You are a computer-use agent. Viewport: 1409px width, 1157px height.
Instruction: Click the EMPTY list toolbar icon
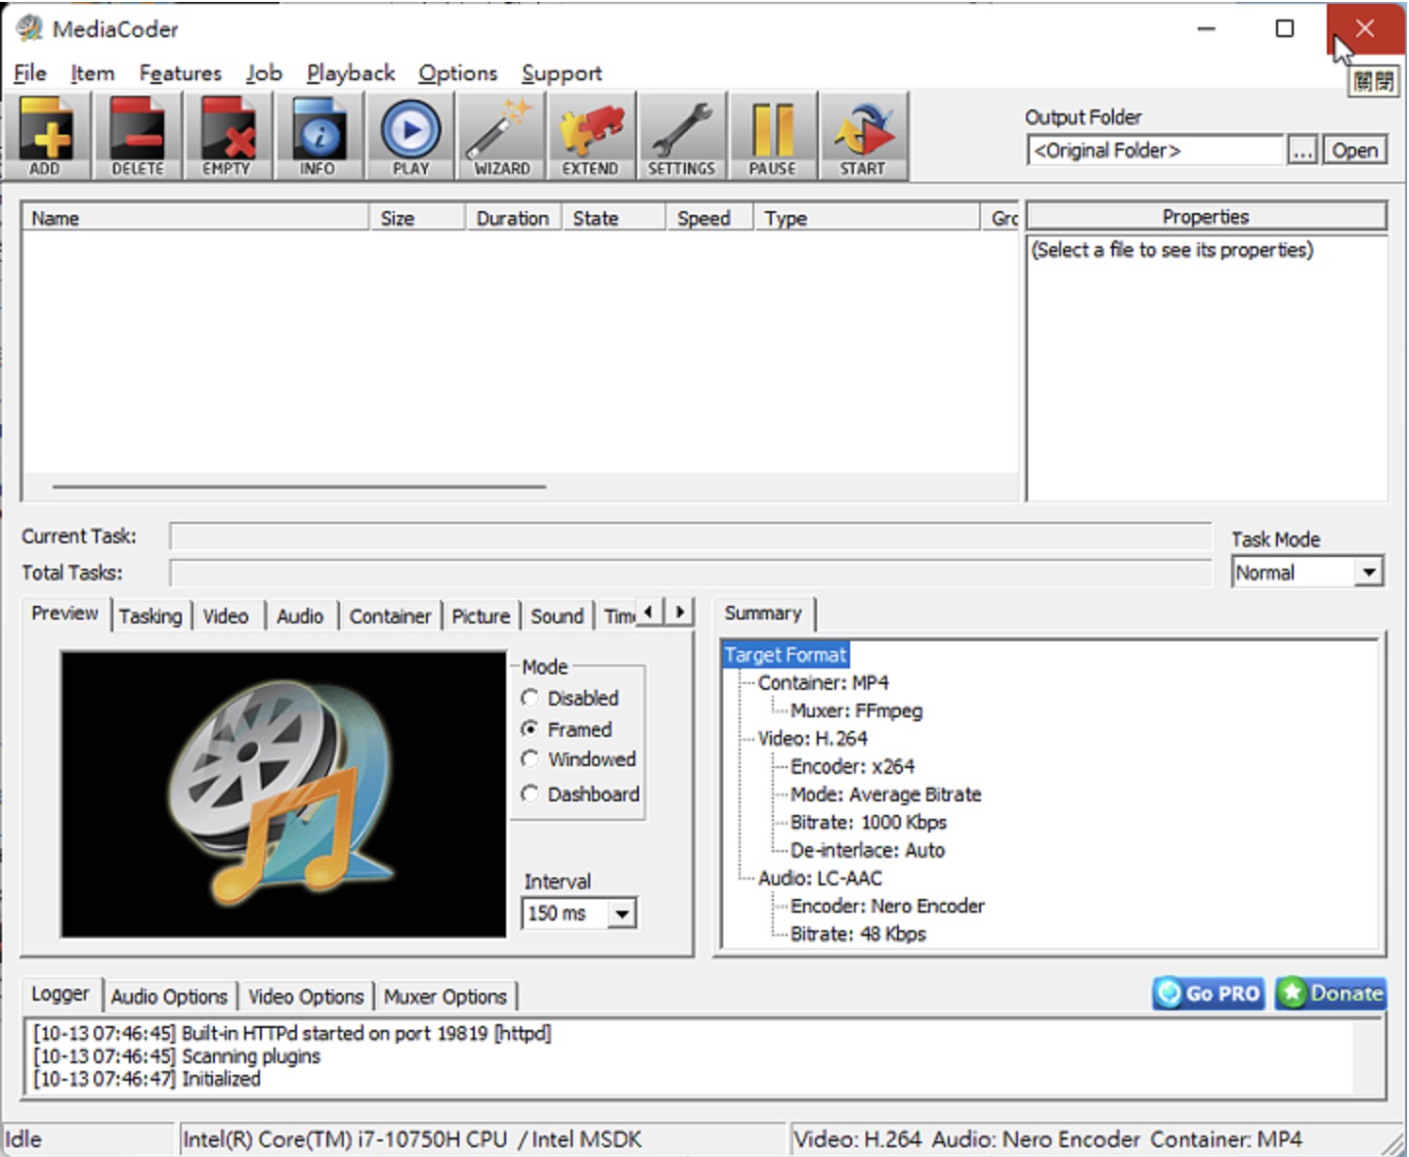[227, 136]
